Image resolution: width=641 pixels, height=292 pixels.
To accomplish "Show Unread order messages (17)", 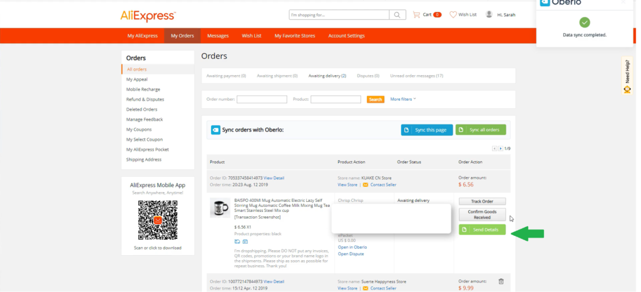I will (x=416, y=76).
